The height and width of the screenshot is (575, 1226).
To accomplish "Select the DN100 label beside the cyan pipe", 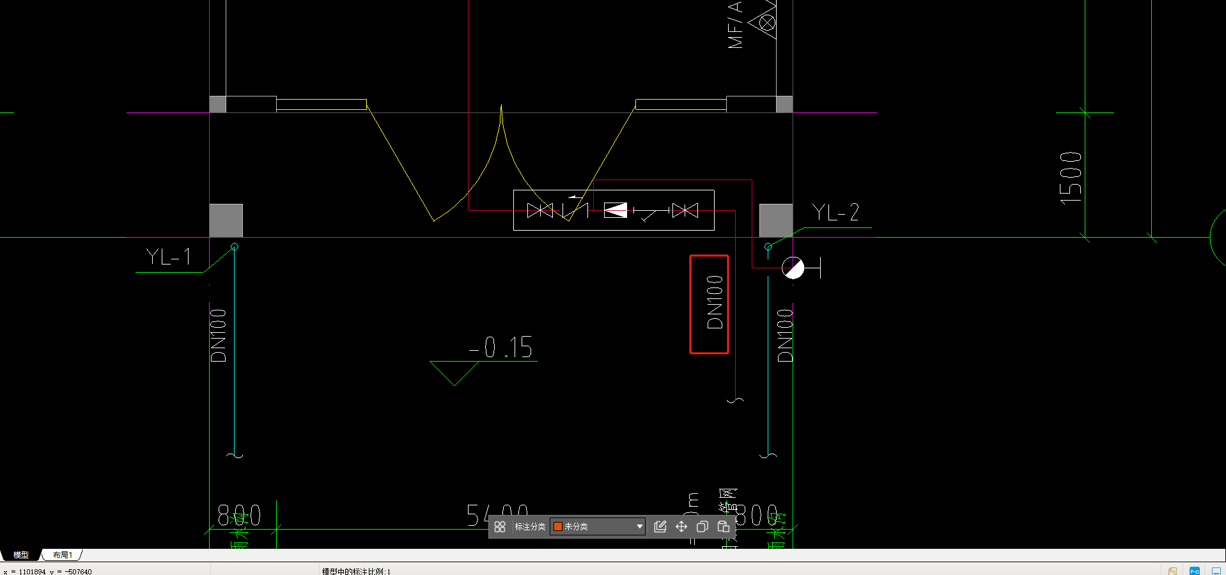I will pyautogui.click(x=219, y=335).
